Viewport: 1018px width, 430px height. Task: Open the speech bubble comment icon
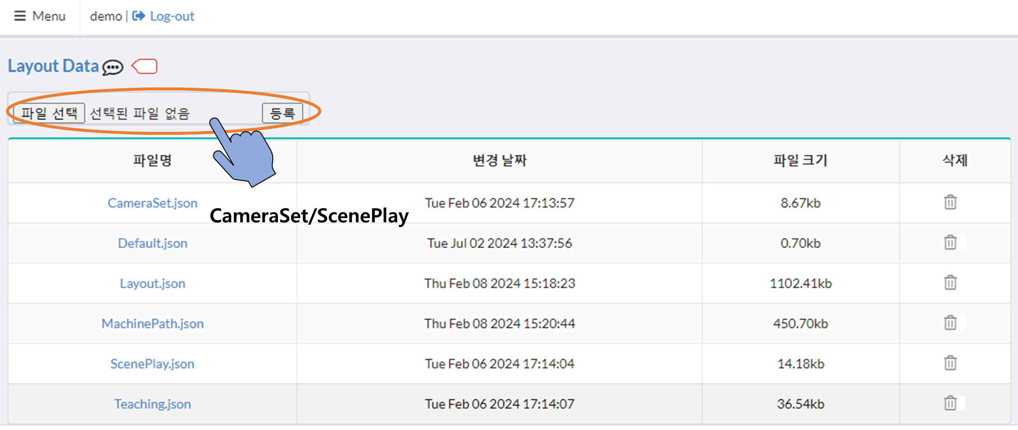tap(113, 67)
